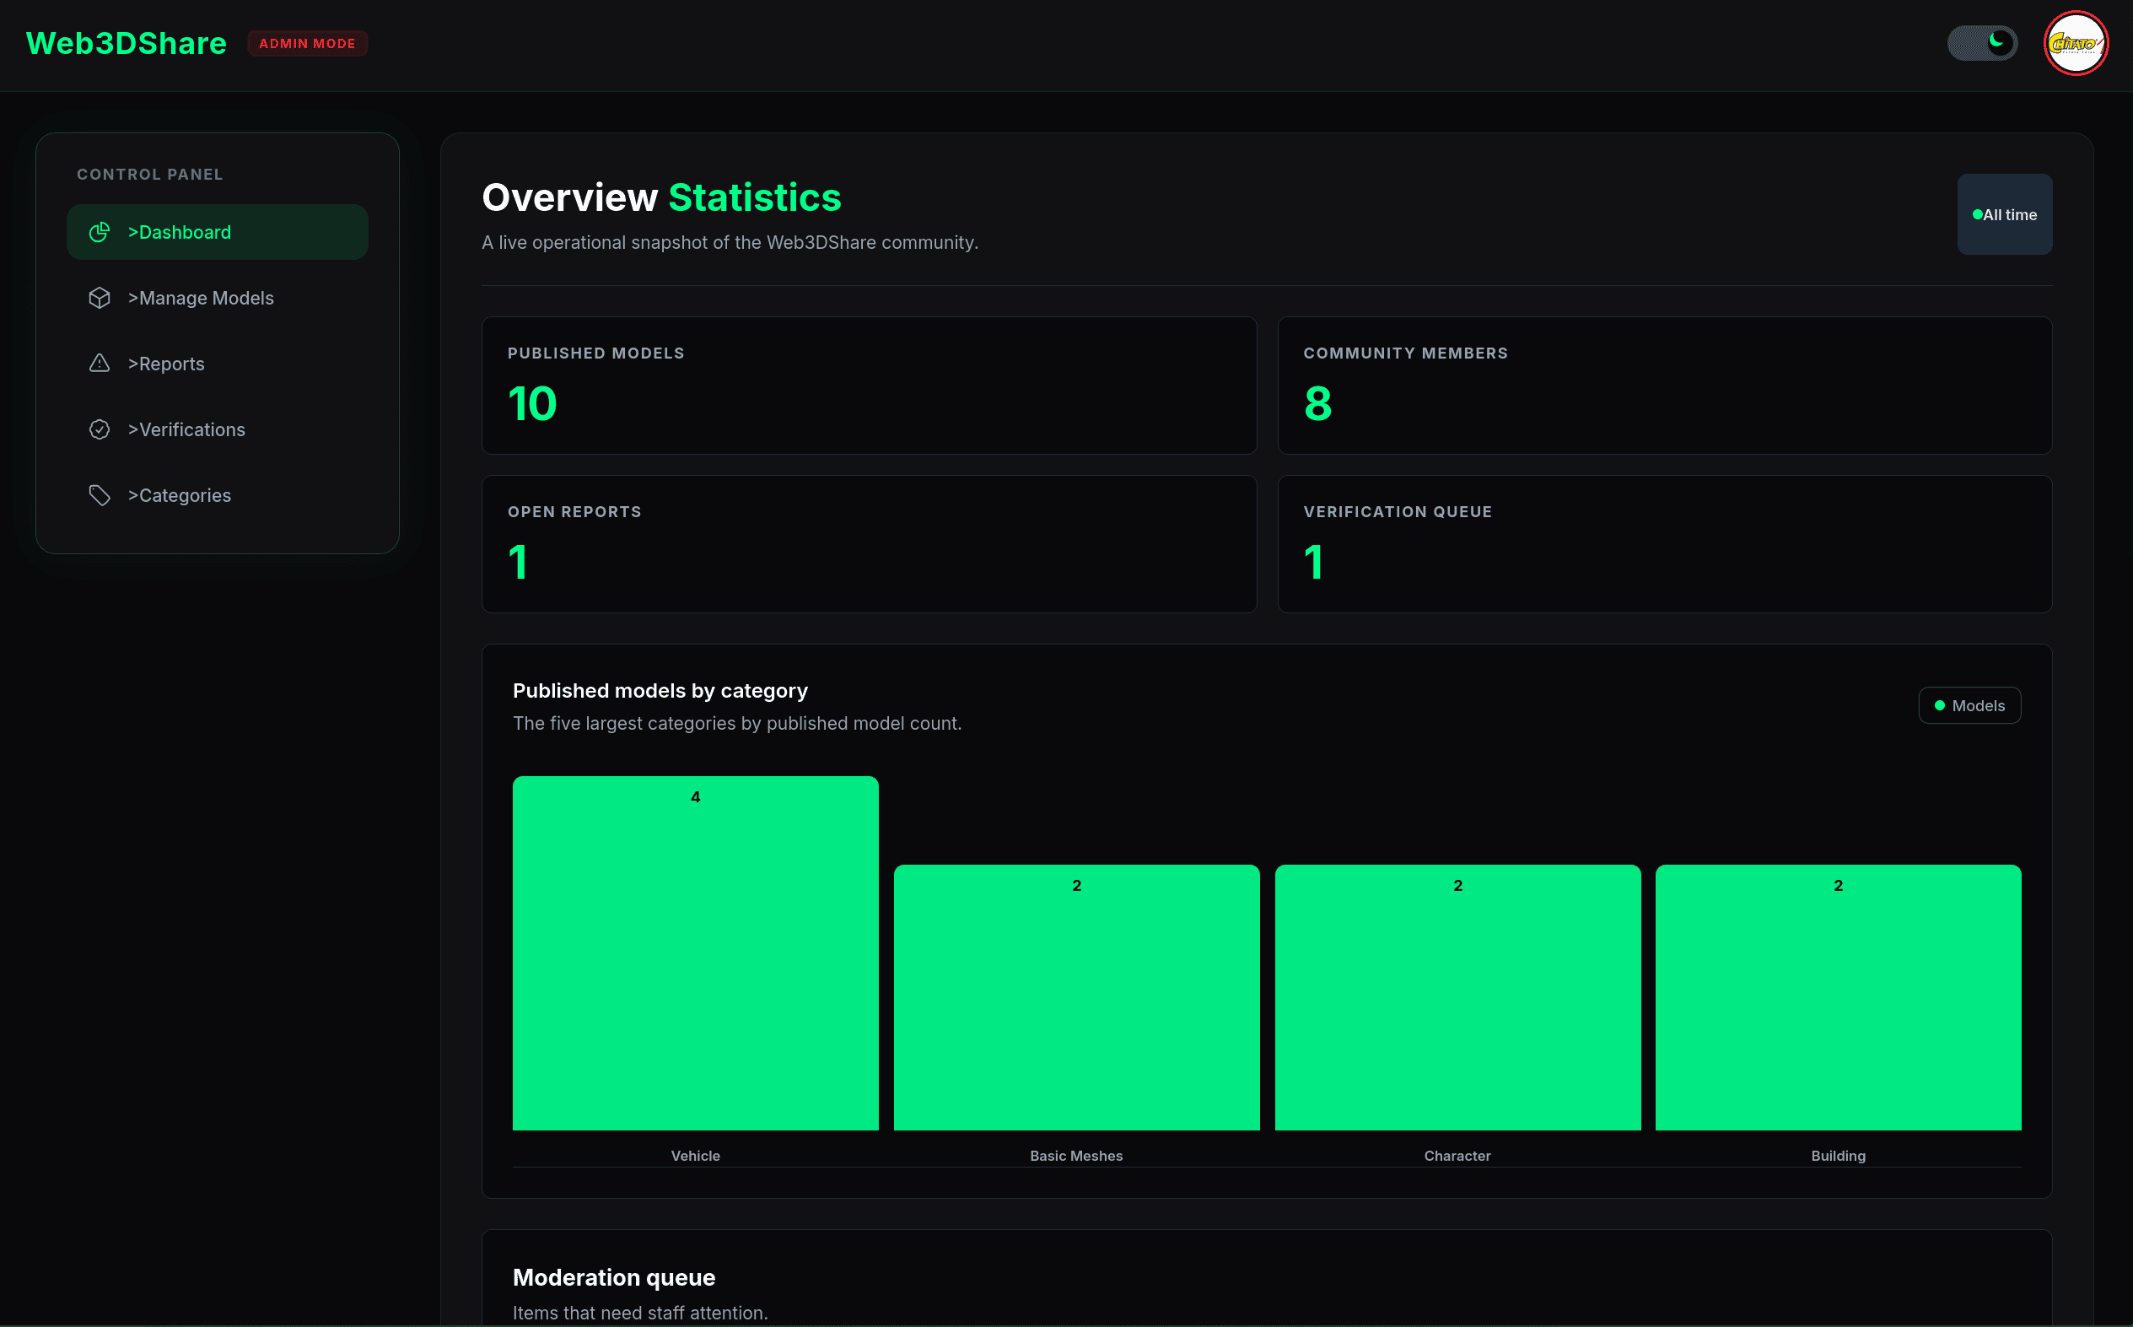2133x1327 pixels.
Task: Click the Categories tag icon
Action: point(100,495)
